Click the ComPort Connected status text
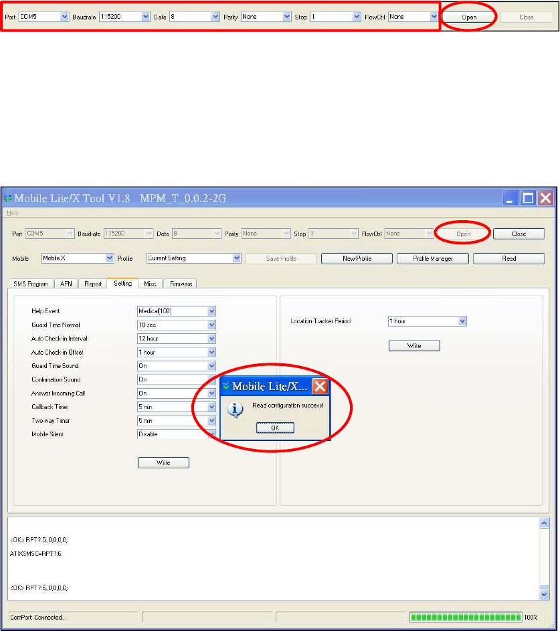The width and height of the screenshot is (560, 631). point(38,618)
